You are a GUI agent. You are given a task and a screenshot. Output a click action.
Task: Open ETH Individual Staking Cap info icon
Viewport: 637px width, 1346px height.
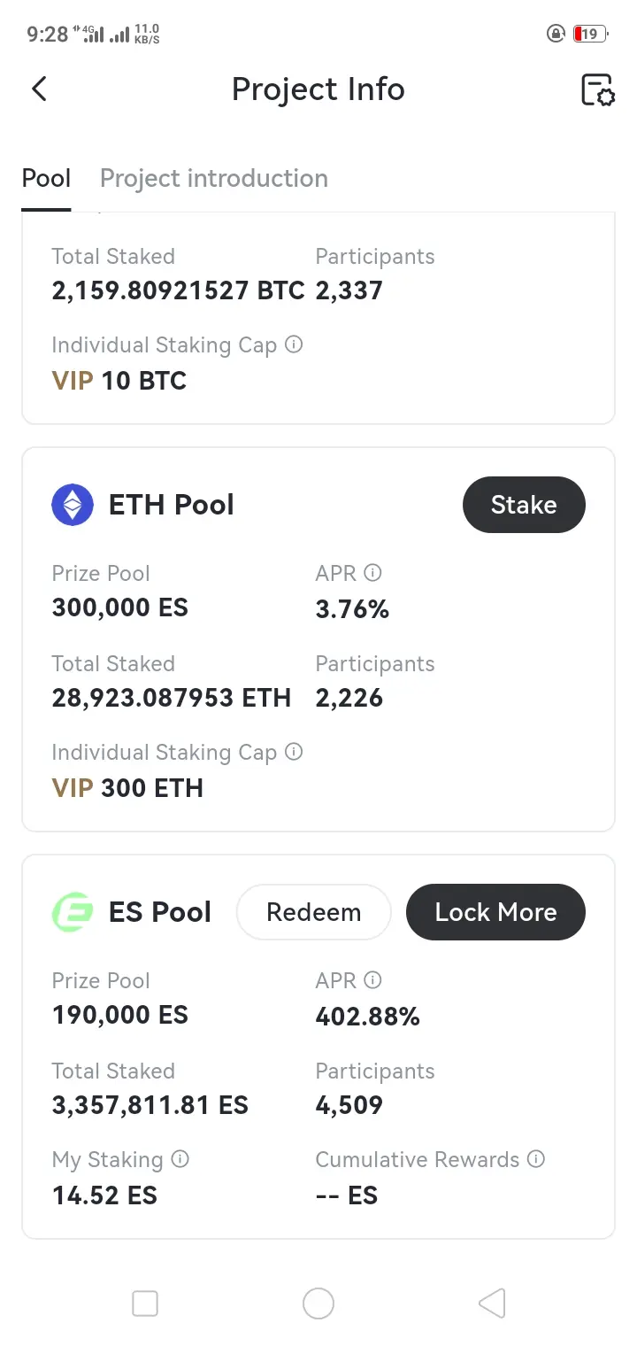pyautogui.click(x=294, y=752)
